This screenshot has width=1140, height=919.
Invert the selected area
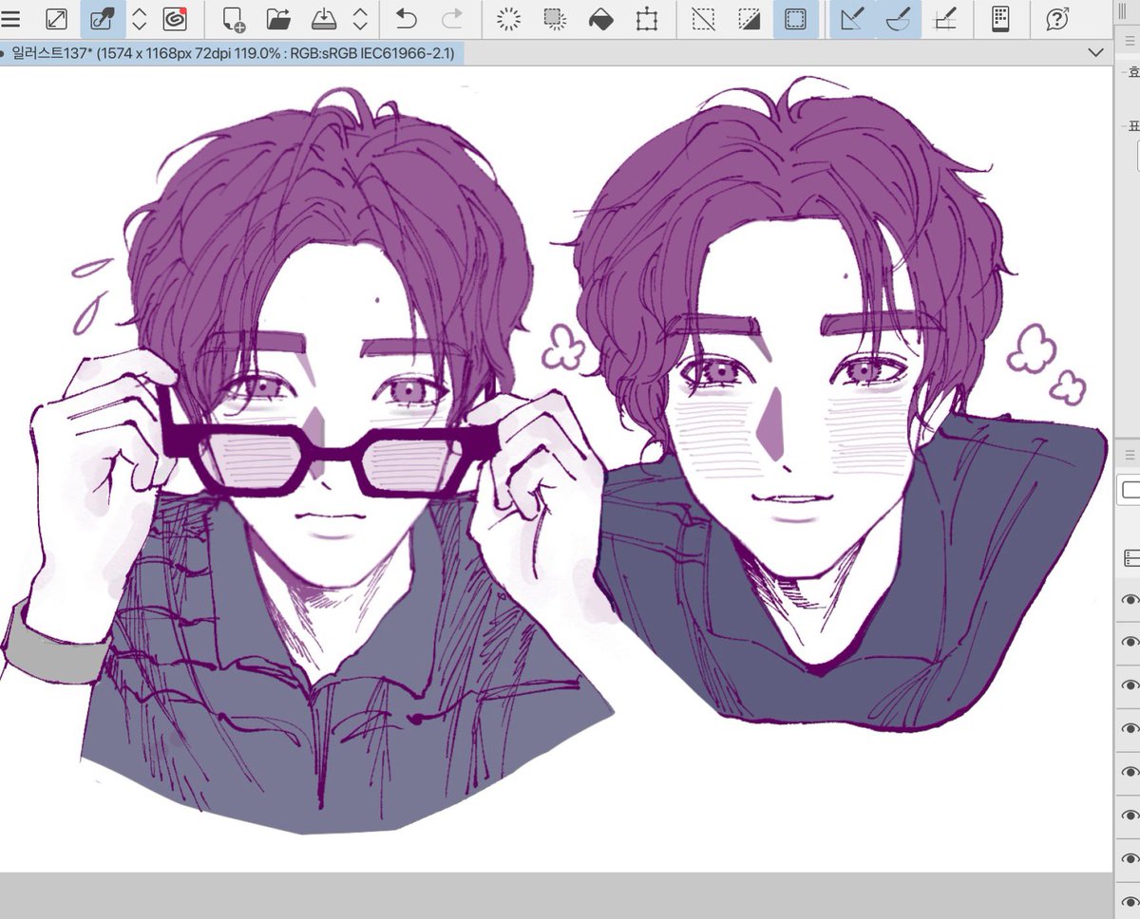click(750, 18)
